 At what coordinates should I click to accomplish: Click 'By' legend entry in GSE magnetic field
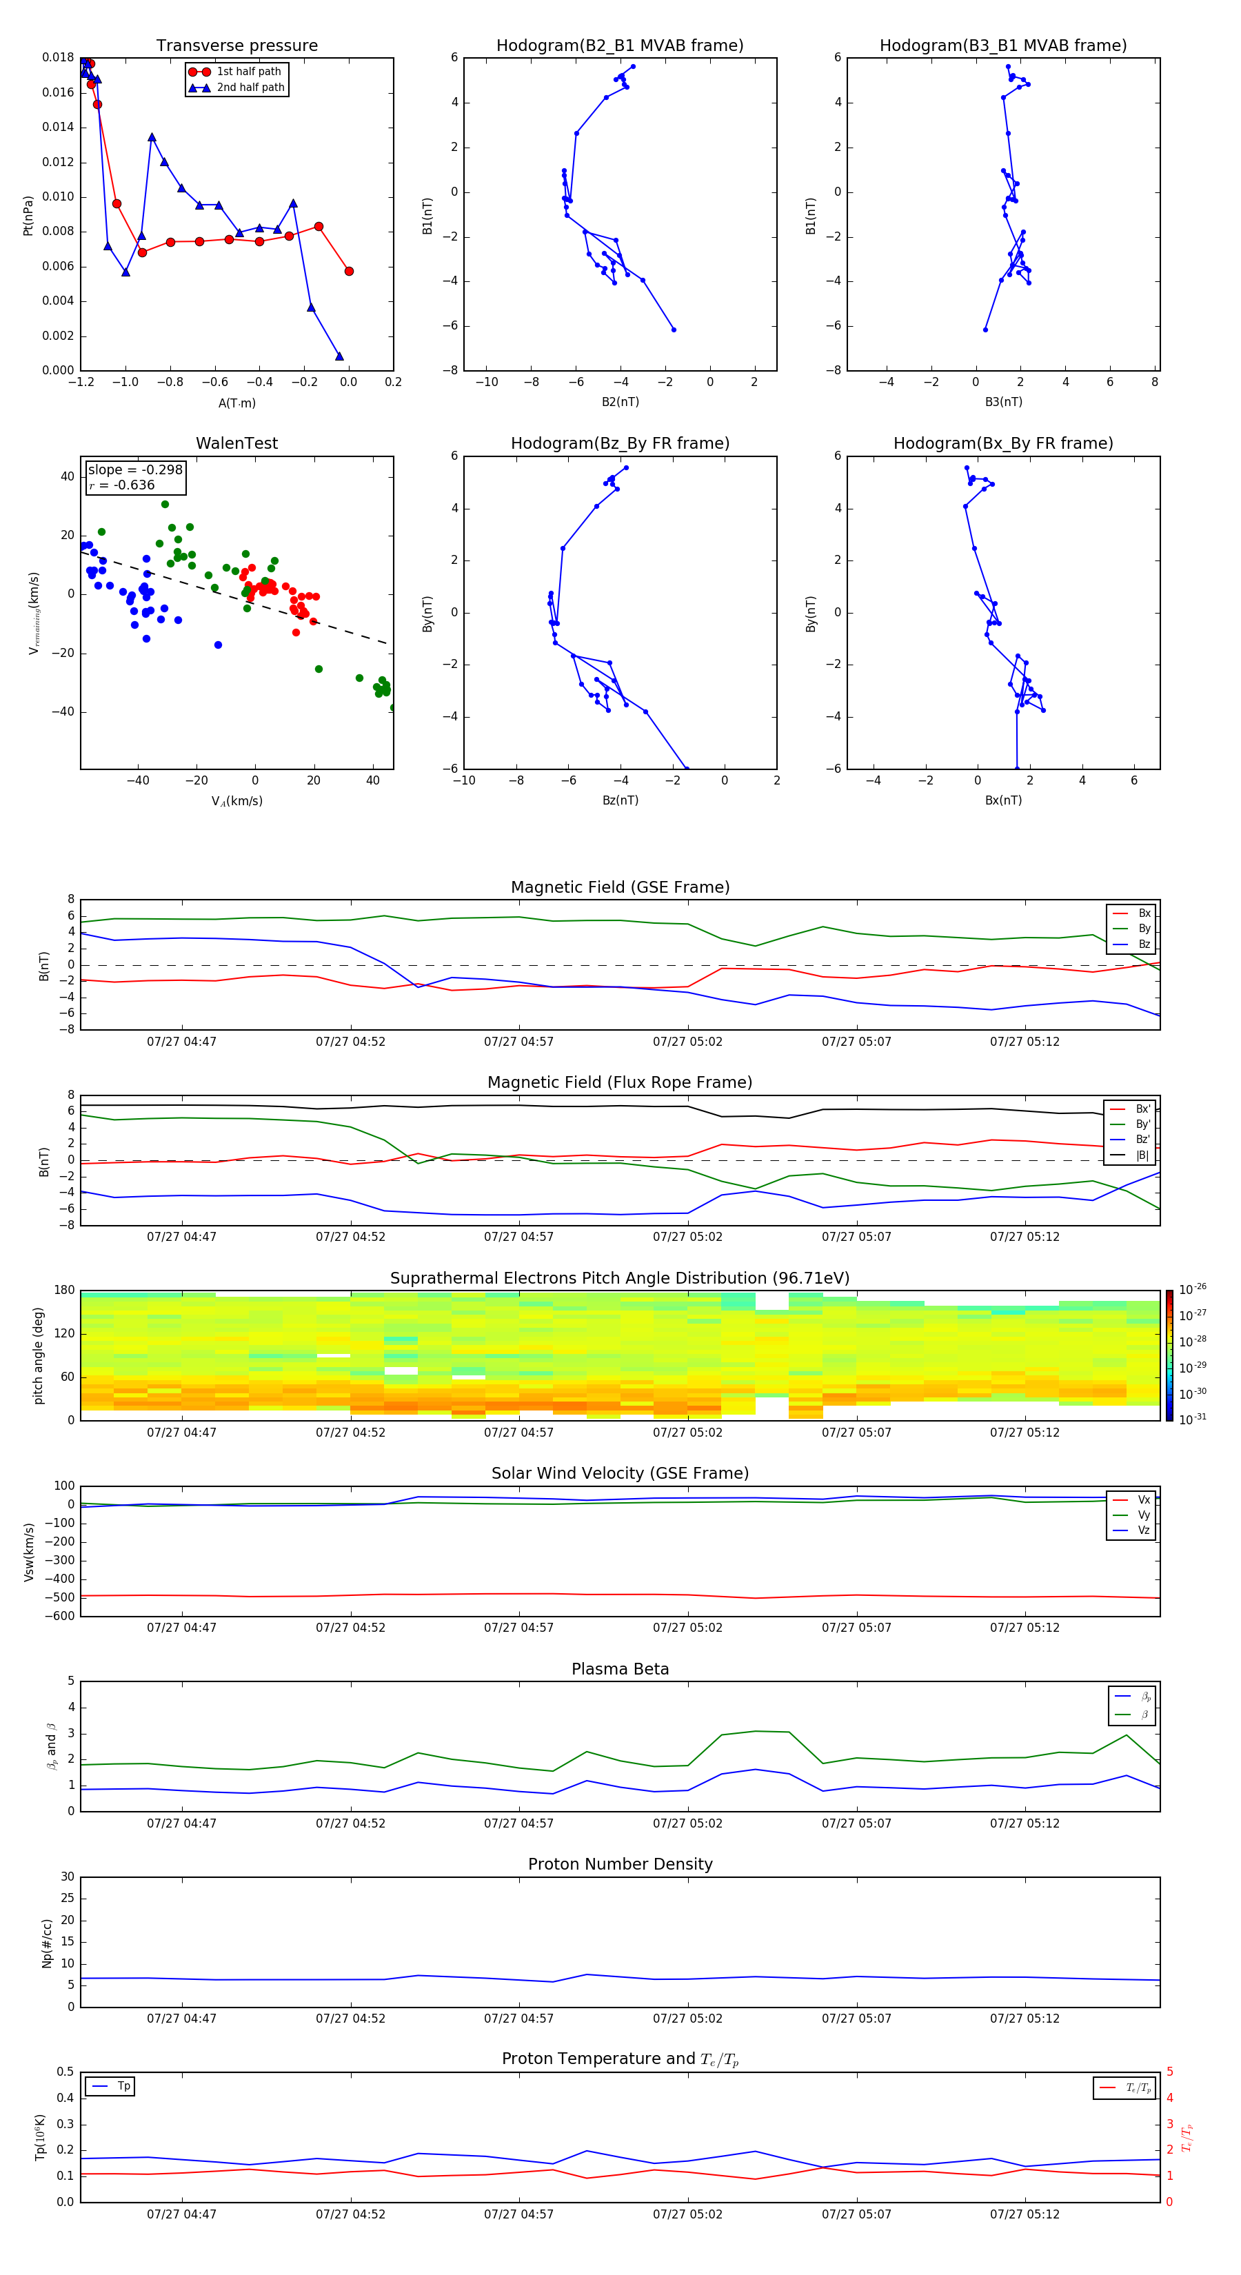tap(1132, 928)
